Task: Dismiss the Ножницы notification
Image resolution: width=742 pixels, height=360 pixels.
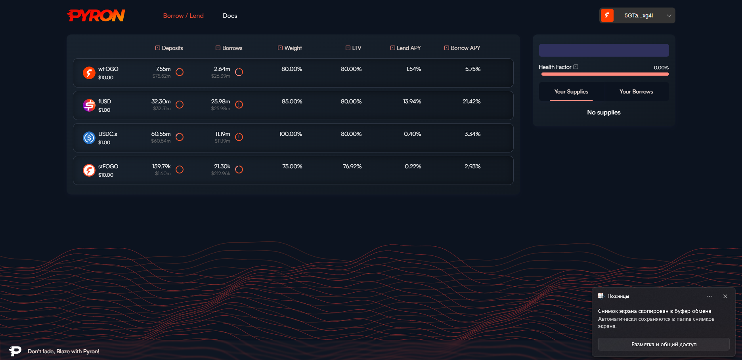Action: (725, 296)
